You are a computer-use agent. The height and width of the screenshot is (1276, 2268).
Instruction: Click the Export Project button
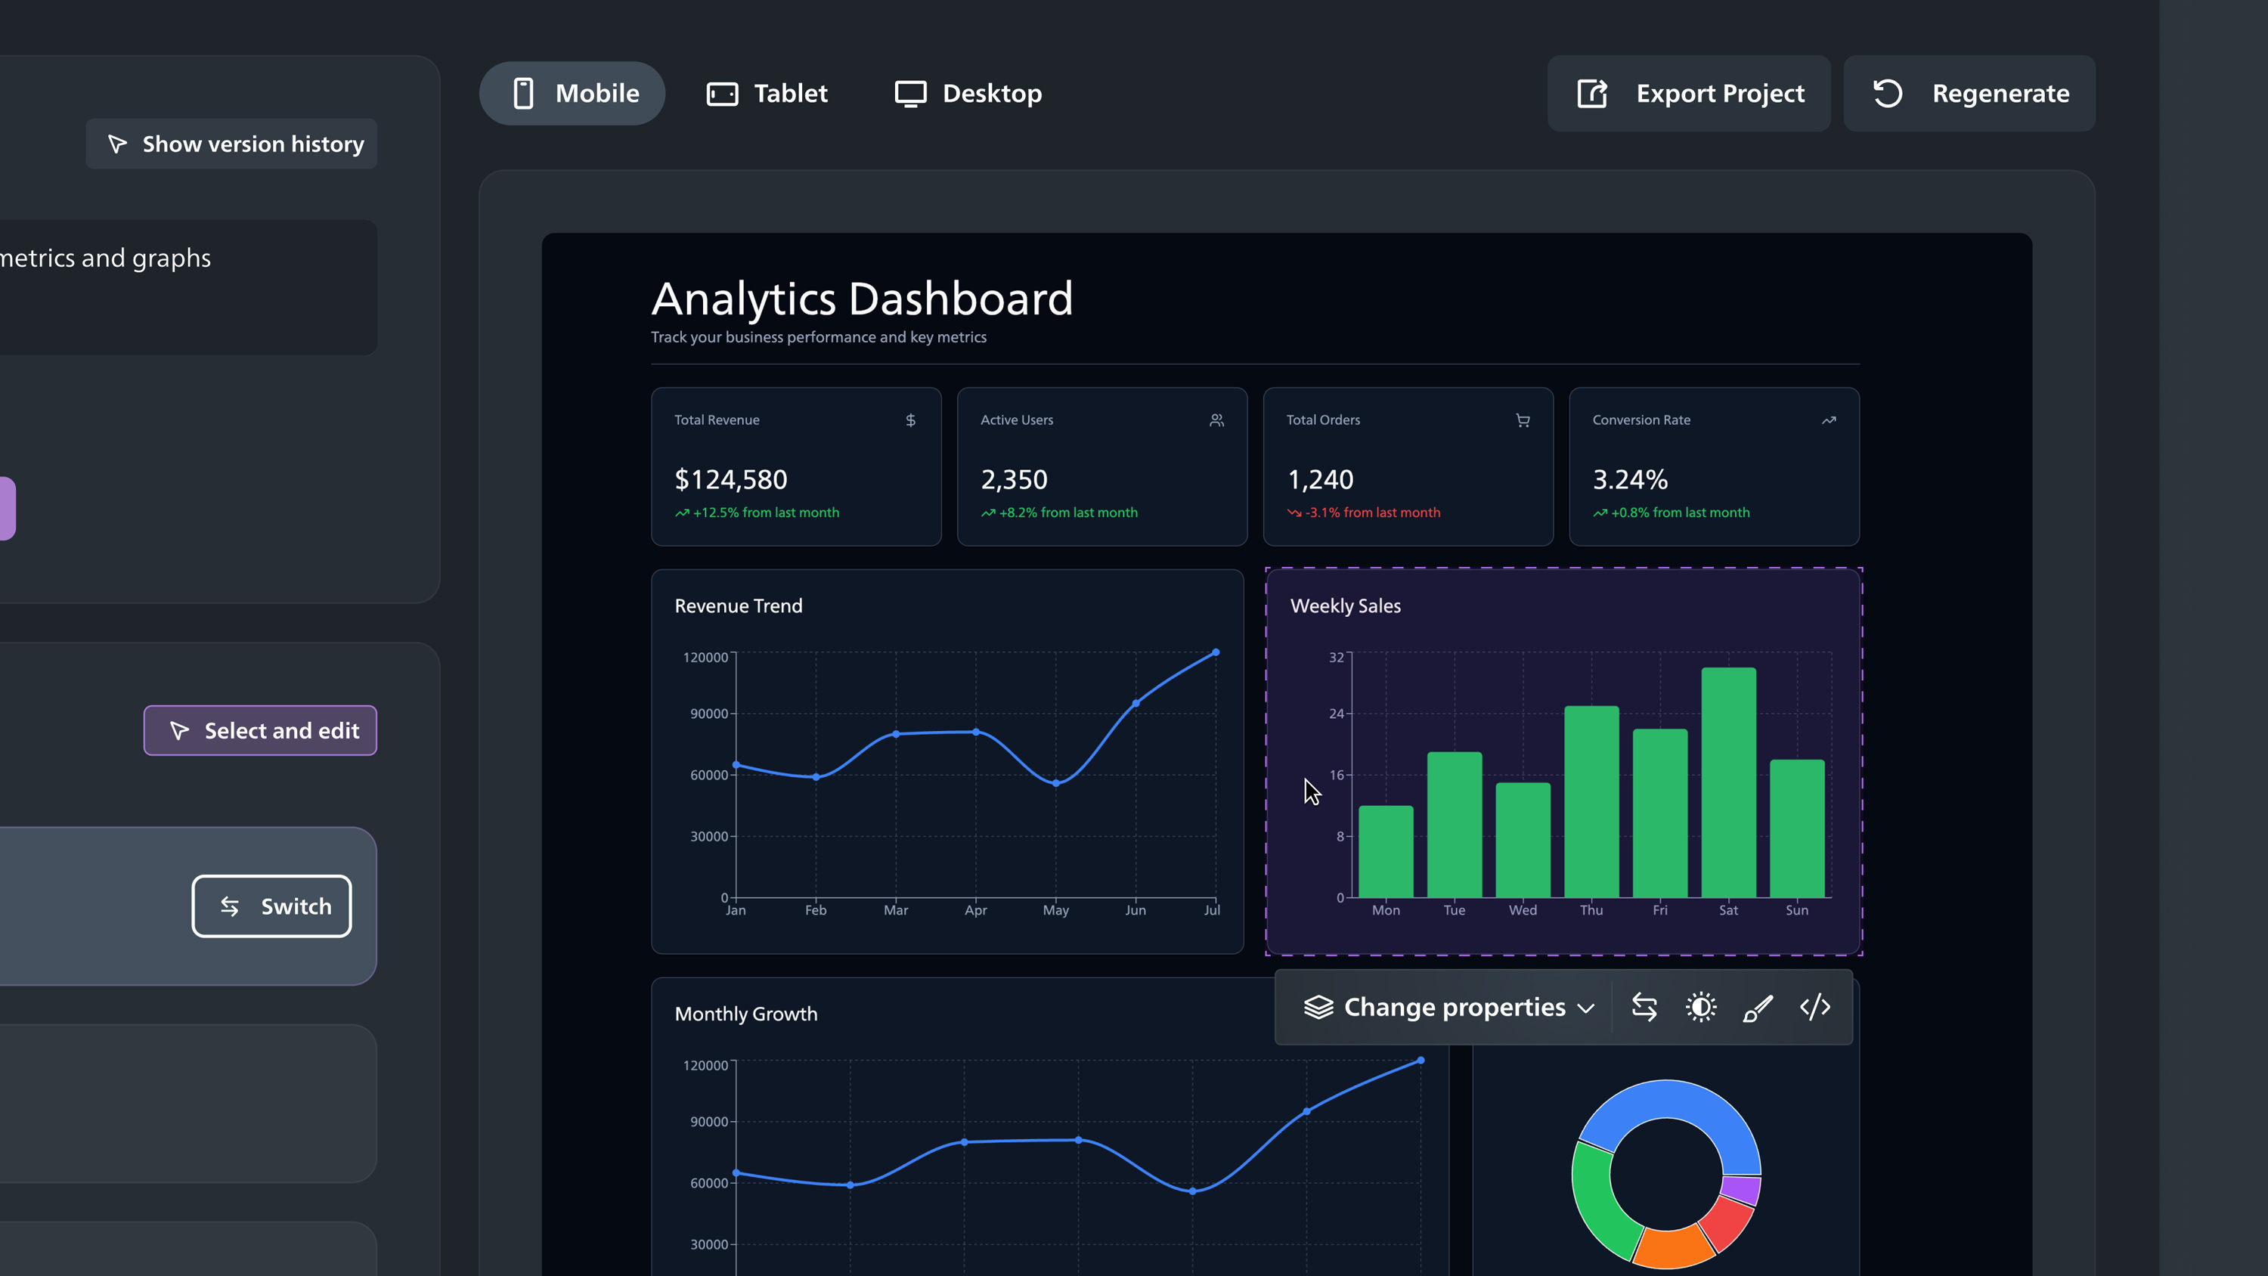pos(1689,93)
